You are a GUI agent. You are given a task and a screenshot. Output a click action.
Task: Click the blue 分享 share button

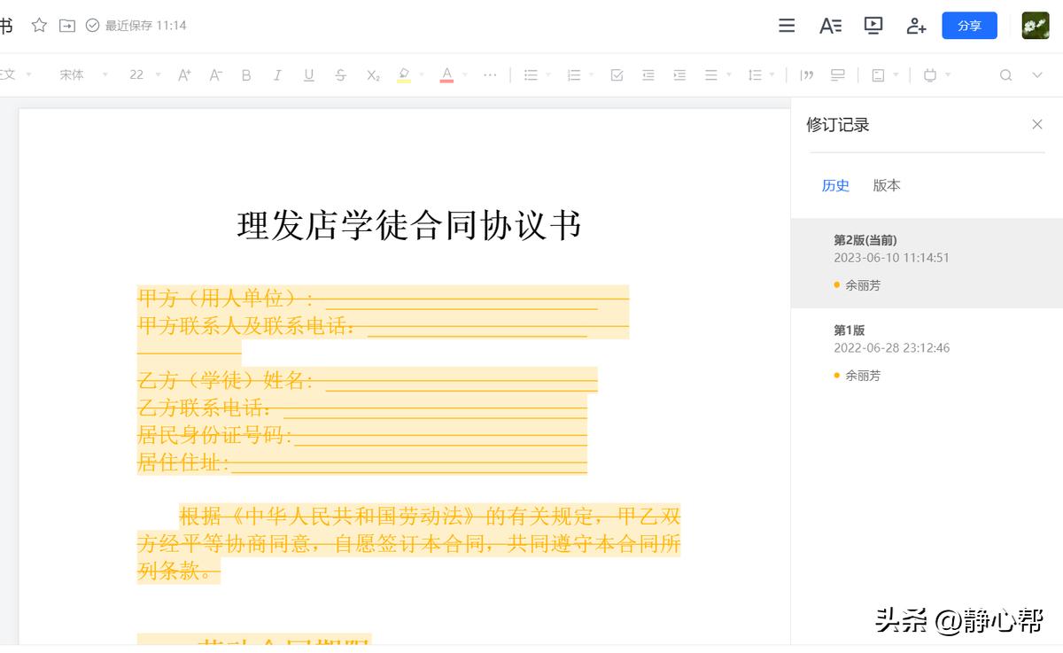click(x=968, y=26)
